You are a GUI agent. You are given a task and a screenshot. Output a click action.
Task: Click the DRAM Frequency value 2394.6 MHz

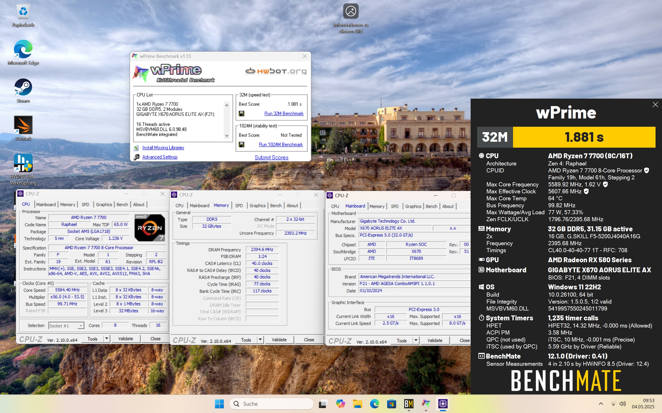click(262, 250)
